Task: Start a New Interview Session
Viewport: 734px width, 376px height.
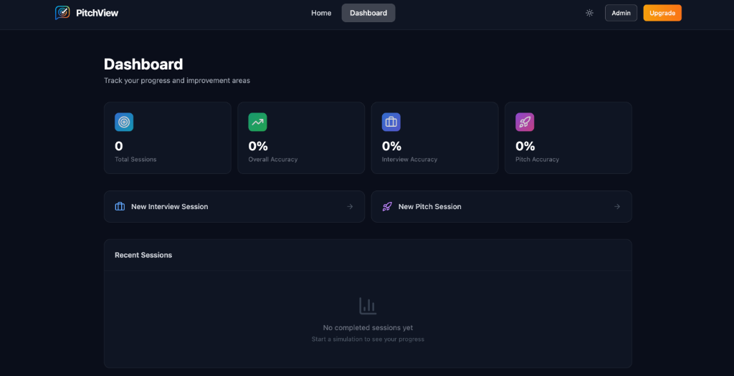Action: 234,206
